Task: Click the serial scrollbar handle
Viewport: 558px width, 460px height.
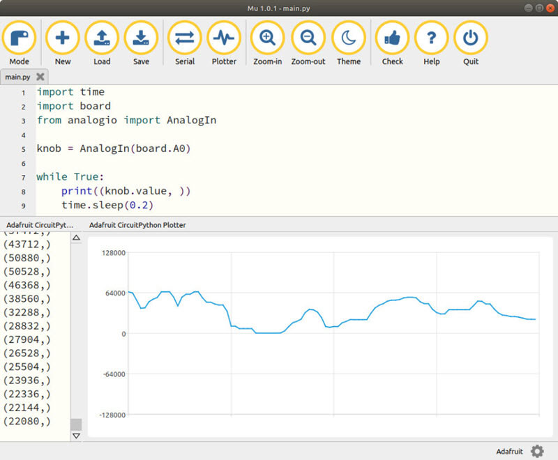Action: [76, 424]
